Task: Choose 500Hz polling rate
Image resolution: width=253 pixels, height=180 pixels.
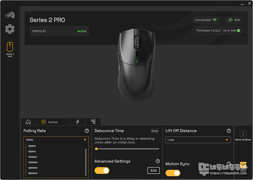Action: pyautogui.click(x=32, y=151)
